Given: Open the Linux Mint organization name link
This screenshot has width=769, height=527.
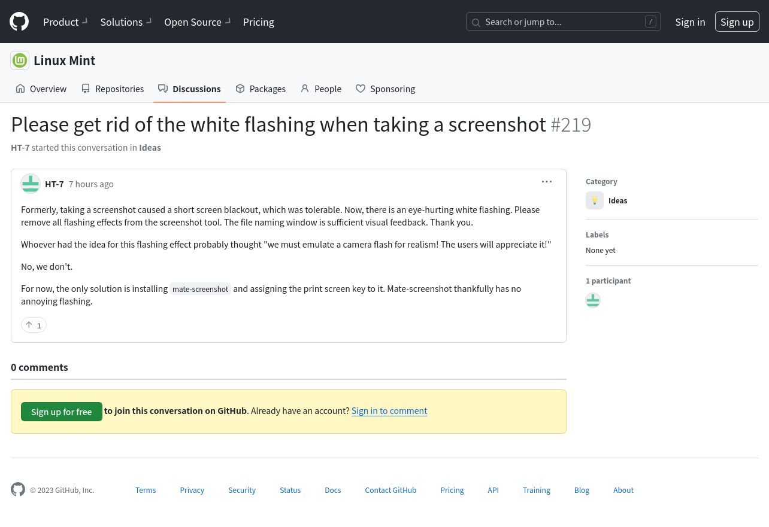Looking at the screenshot, I should (65, 60).
